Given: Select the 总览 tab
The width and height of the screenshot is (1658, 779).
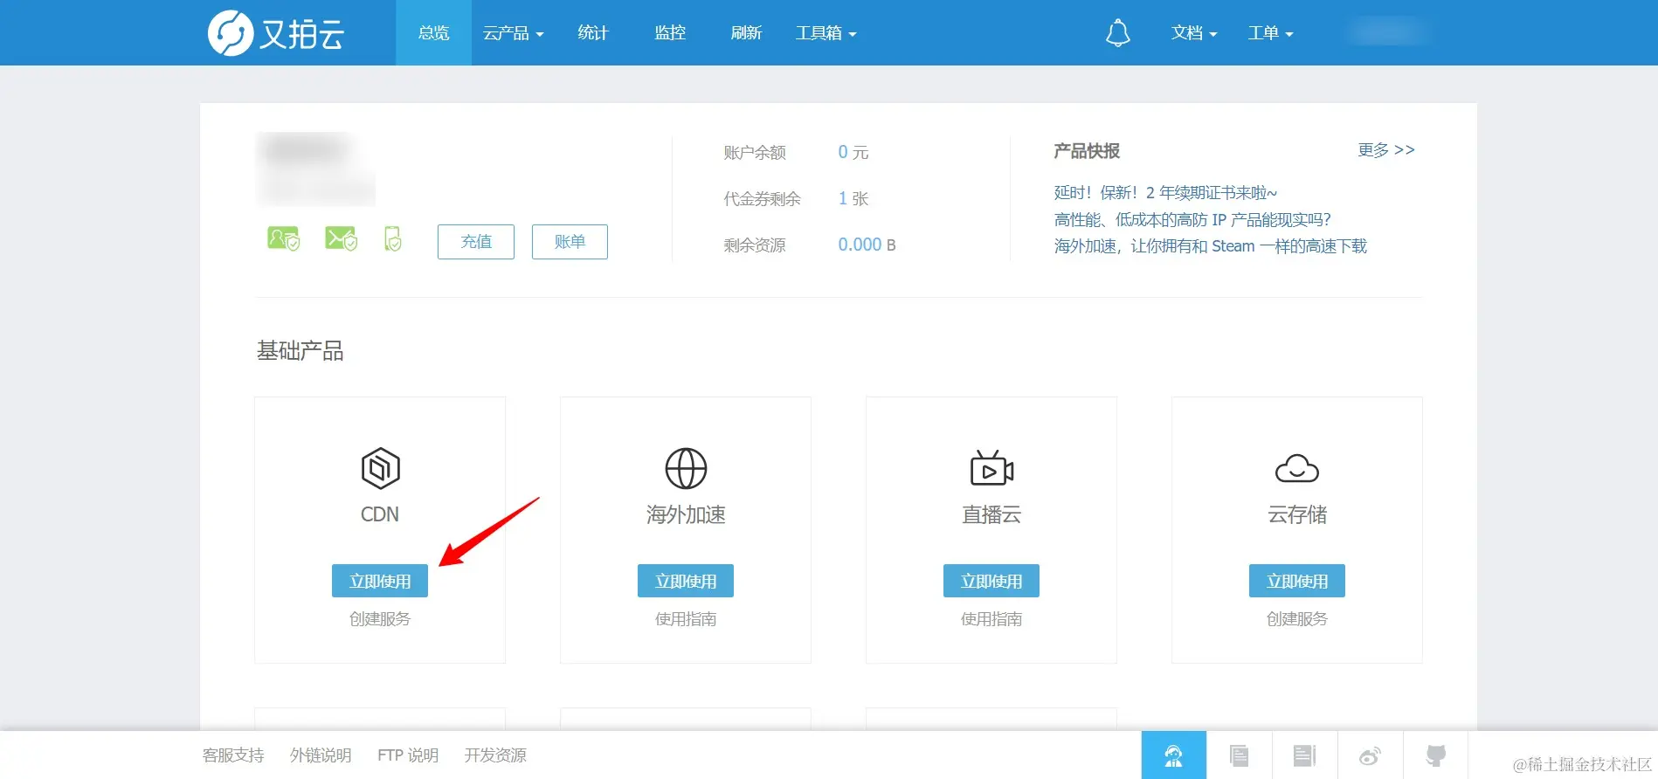Looking at the screenshot, I should [x=433, y=33].
